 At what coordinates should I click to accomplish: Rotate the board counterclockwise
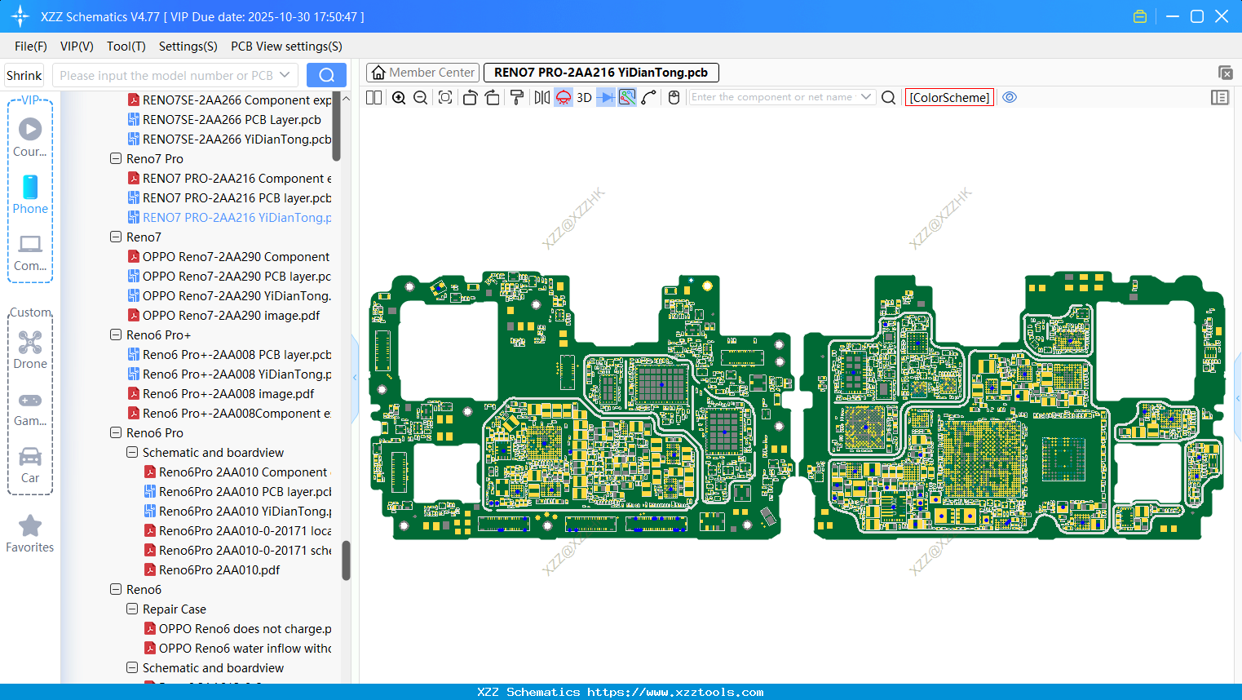coord(470,98)
